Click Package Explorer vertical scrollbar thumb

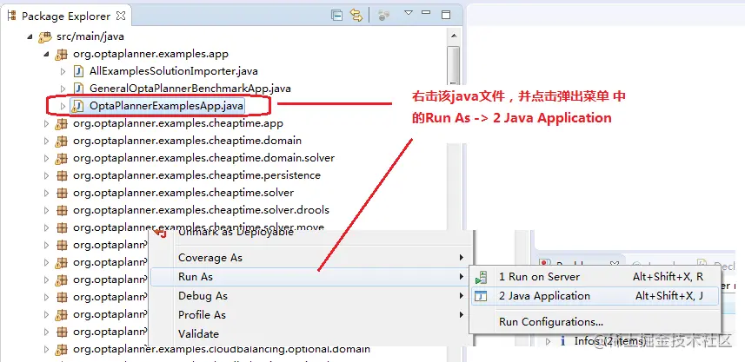coord(454,64)
